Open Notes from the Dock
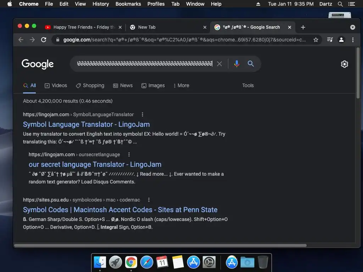Screen dimensions: 363x272 tap(178, 262)
